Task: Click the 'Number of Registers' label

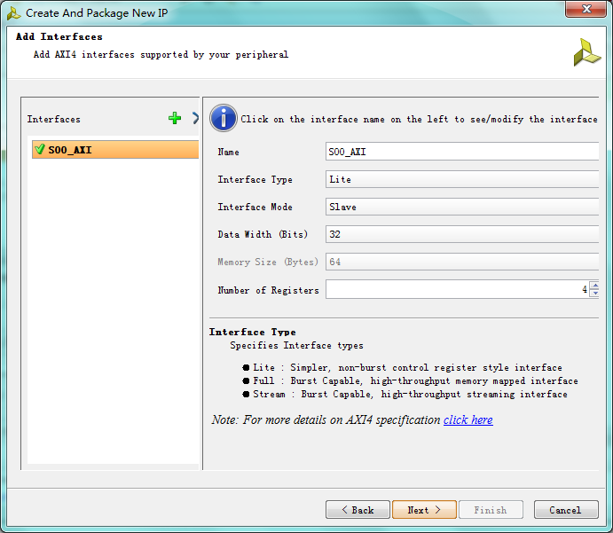Action: (x=268, y=290)
